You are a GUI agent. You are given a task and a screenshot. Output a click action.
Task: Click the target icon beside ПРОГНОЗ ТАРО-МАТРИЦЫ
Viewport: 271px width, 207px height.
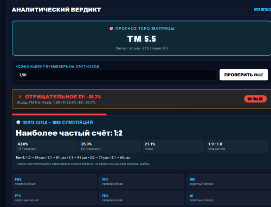tap(111, 29)
